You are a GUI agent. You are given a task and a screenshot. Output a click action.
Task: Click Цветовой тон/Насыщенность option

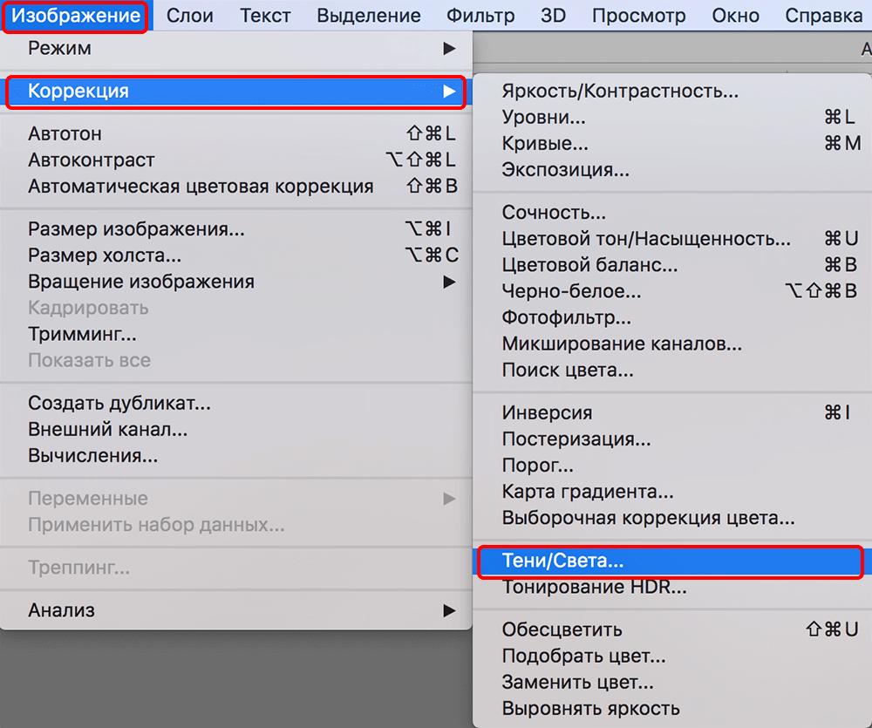[646, 239]
